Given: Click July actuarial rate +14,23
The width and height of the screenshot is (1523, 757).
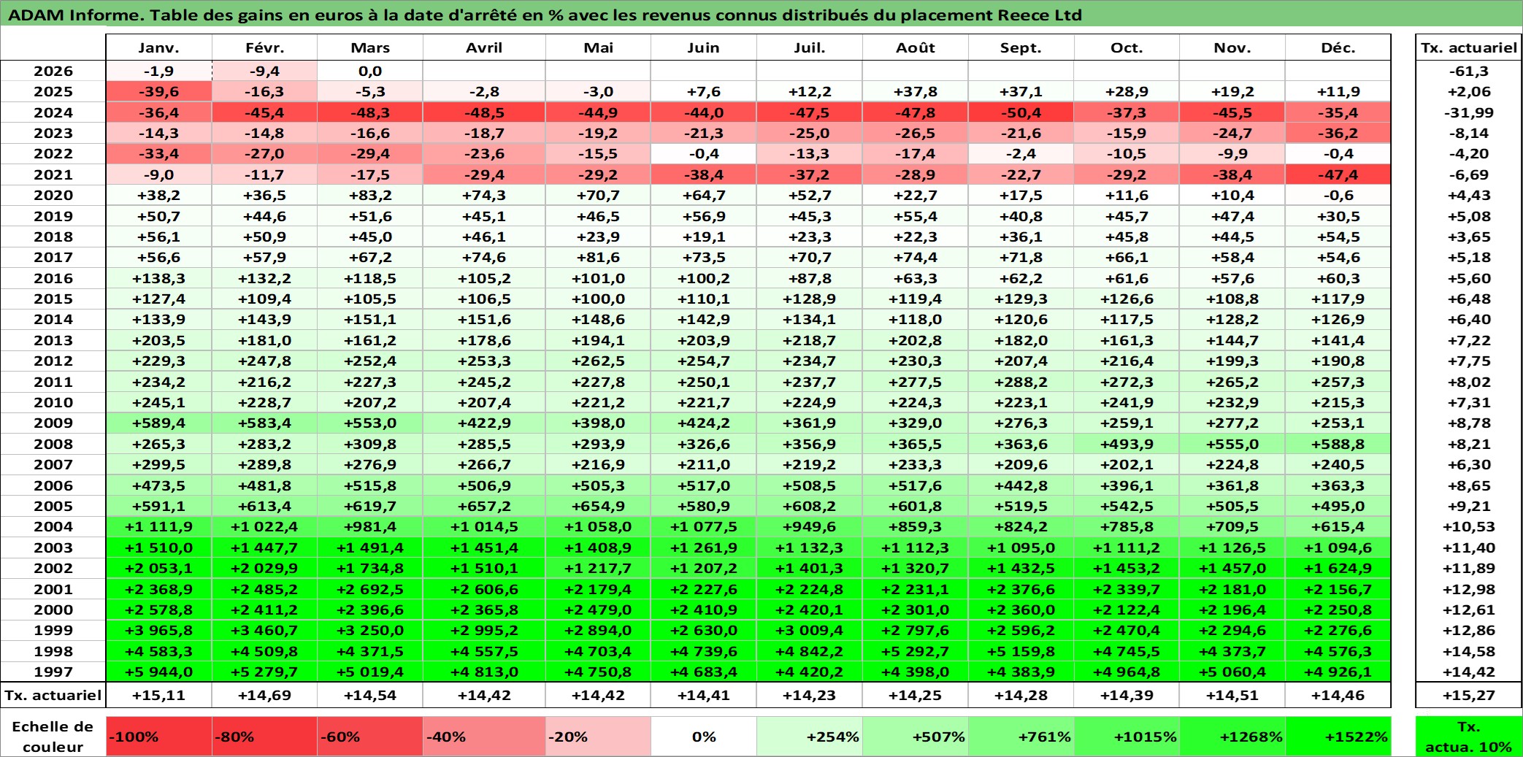Looking at the screenshot, I should [810, 695].
